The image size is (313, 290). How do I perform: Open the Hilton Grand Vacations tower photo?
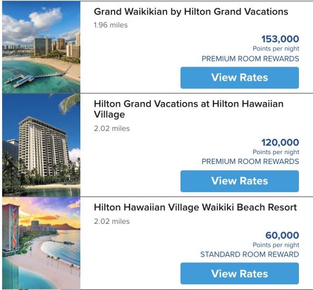41,145
